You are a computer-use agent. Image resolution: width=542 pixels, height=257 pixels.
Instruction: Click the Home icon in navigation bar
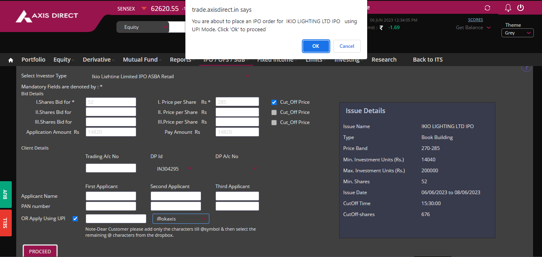[11, 60]
